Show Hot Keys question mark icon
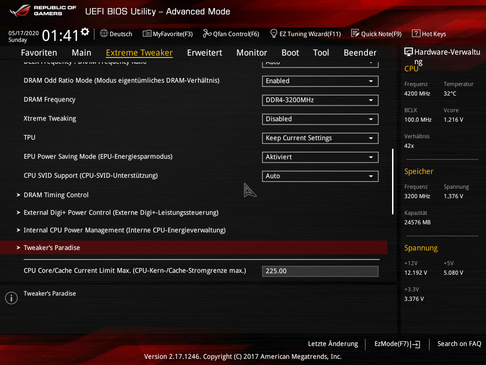 (416, 33)
